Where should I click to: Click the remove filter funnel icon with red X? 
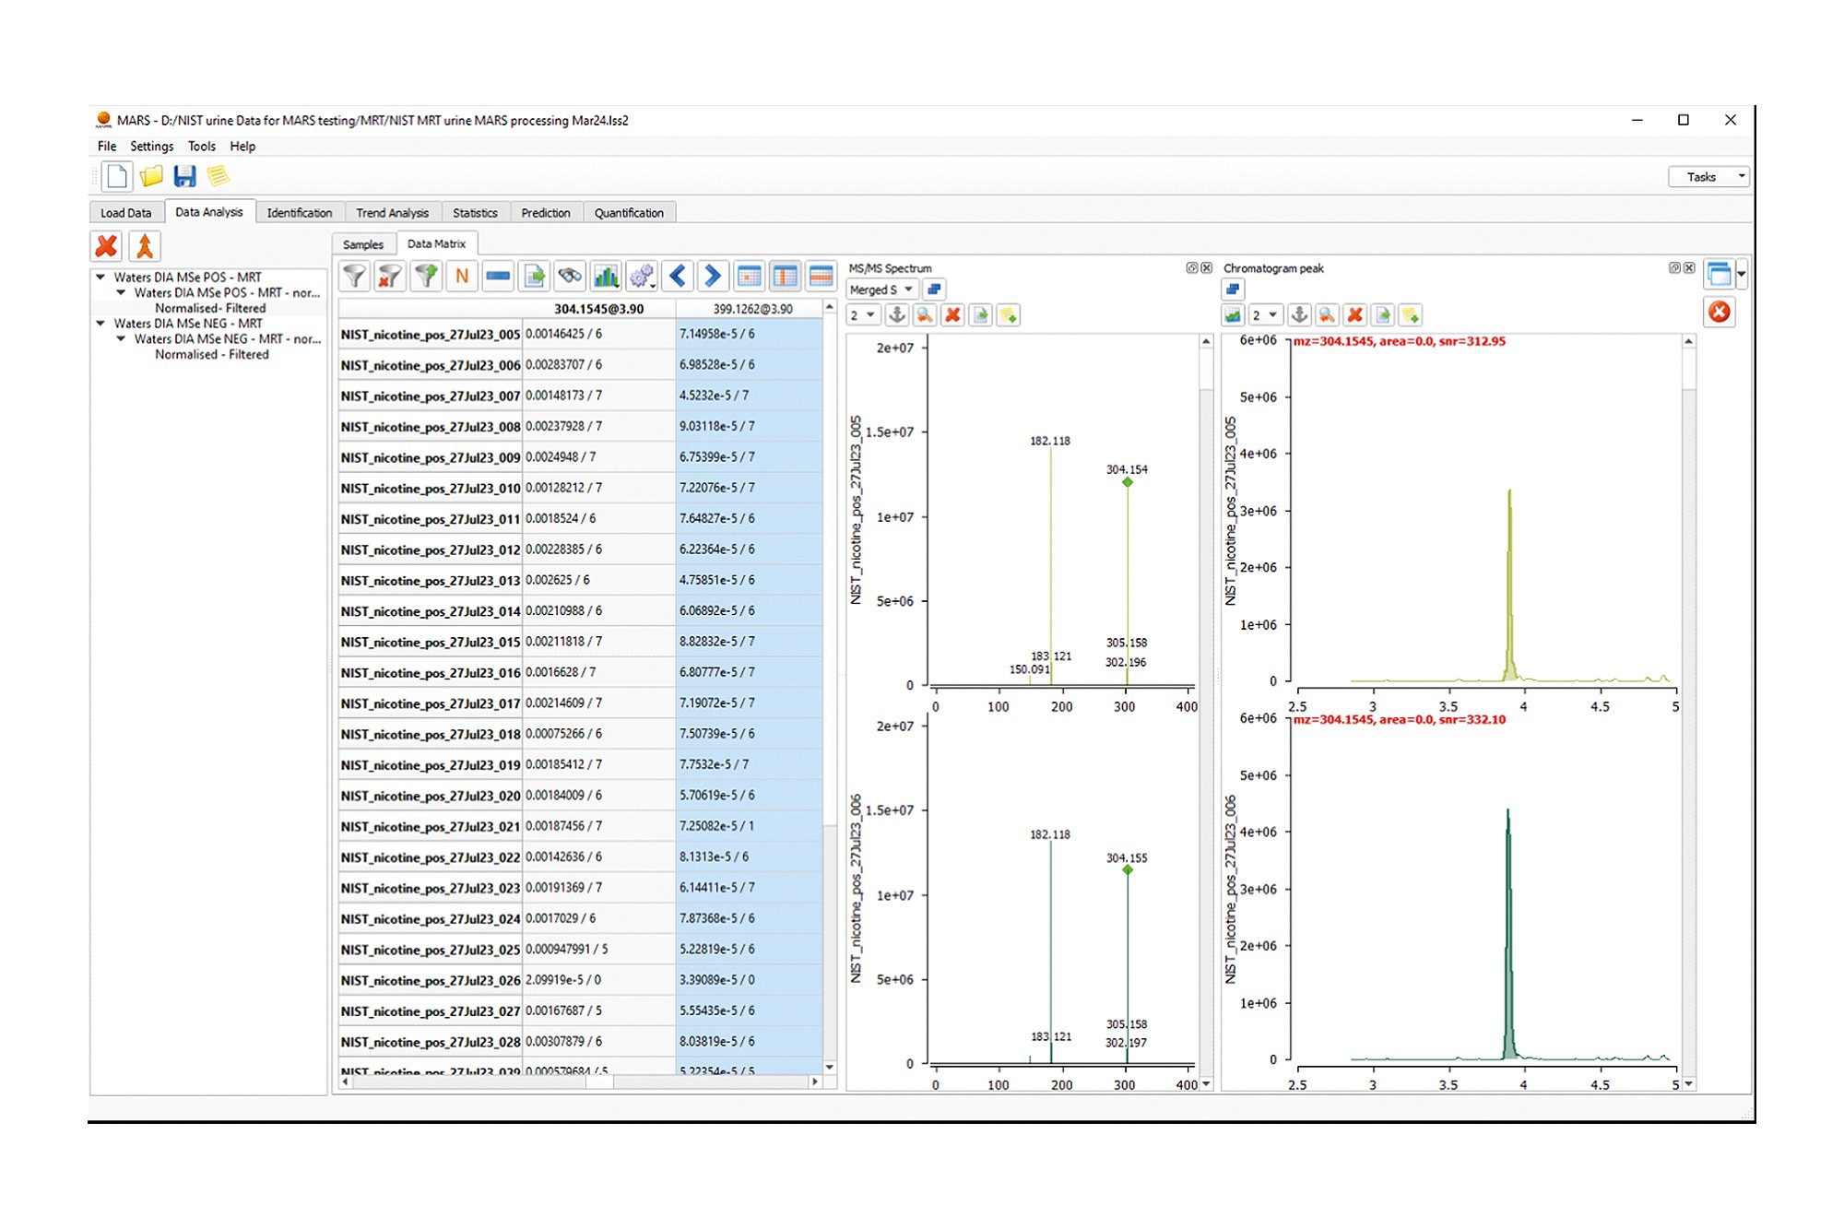[390, 276]
